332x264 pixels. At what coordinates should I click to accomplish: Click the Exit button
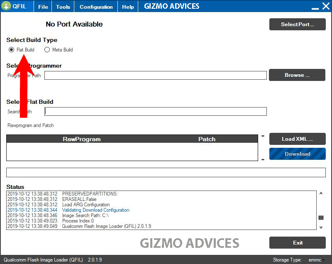(297, 242)
